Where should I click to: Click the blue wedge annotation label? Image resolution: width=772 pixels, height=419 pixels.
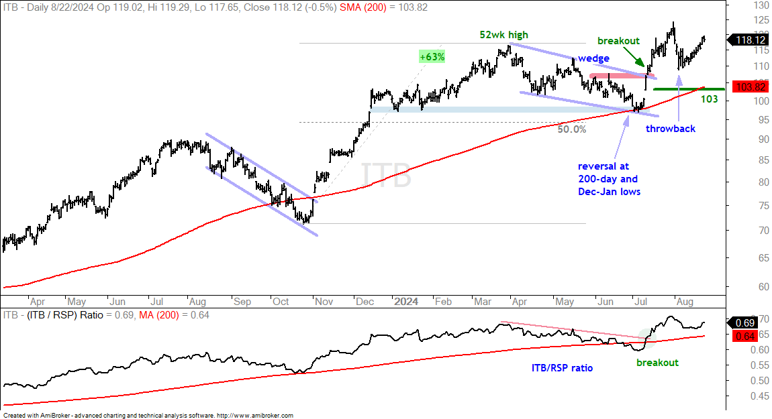click(593, 58)
